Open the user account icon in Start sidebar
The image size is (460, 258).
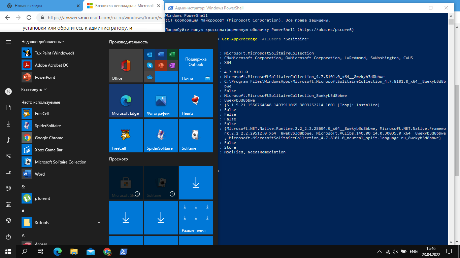8,91
